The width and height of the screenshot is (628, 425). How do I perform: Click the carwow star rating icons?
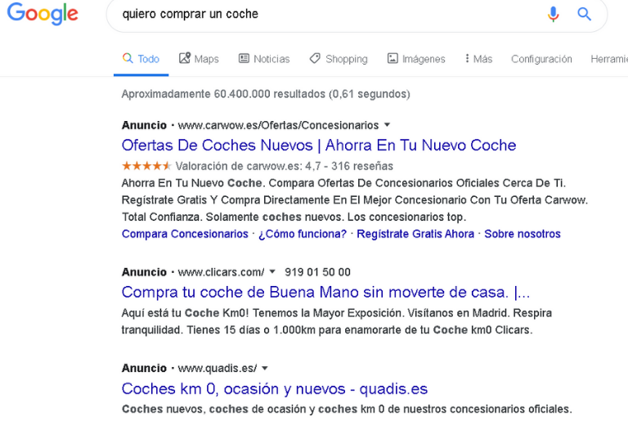tap(146, 166)
